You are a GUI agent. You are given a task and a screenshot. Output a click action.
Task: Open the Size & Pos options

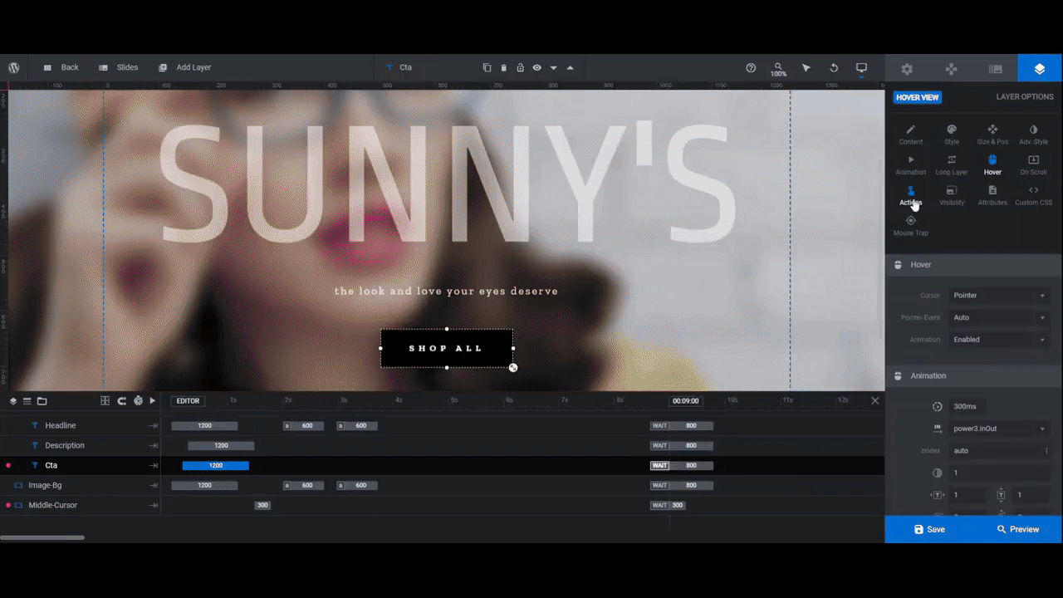[992, 135]
